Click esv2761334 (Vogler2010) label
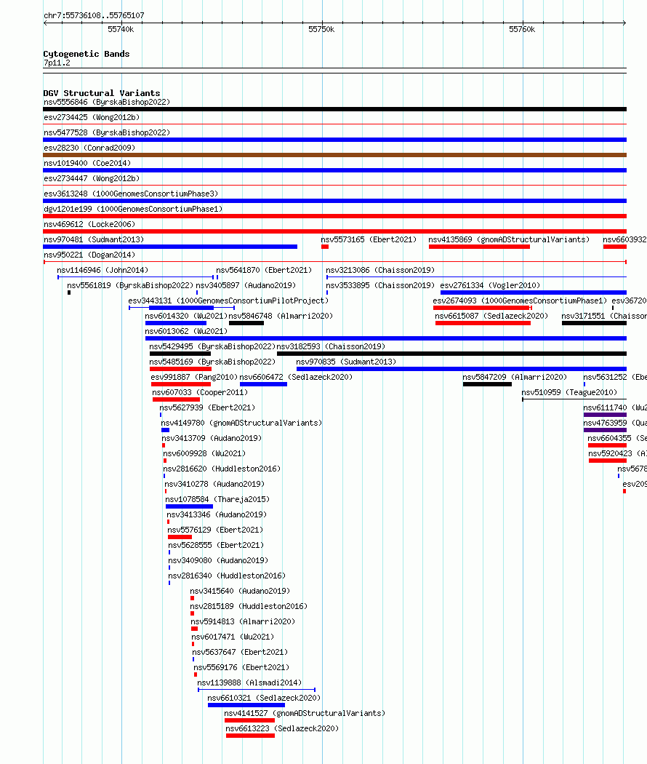Viewport: 647px width, 764px height. [490, 285]
